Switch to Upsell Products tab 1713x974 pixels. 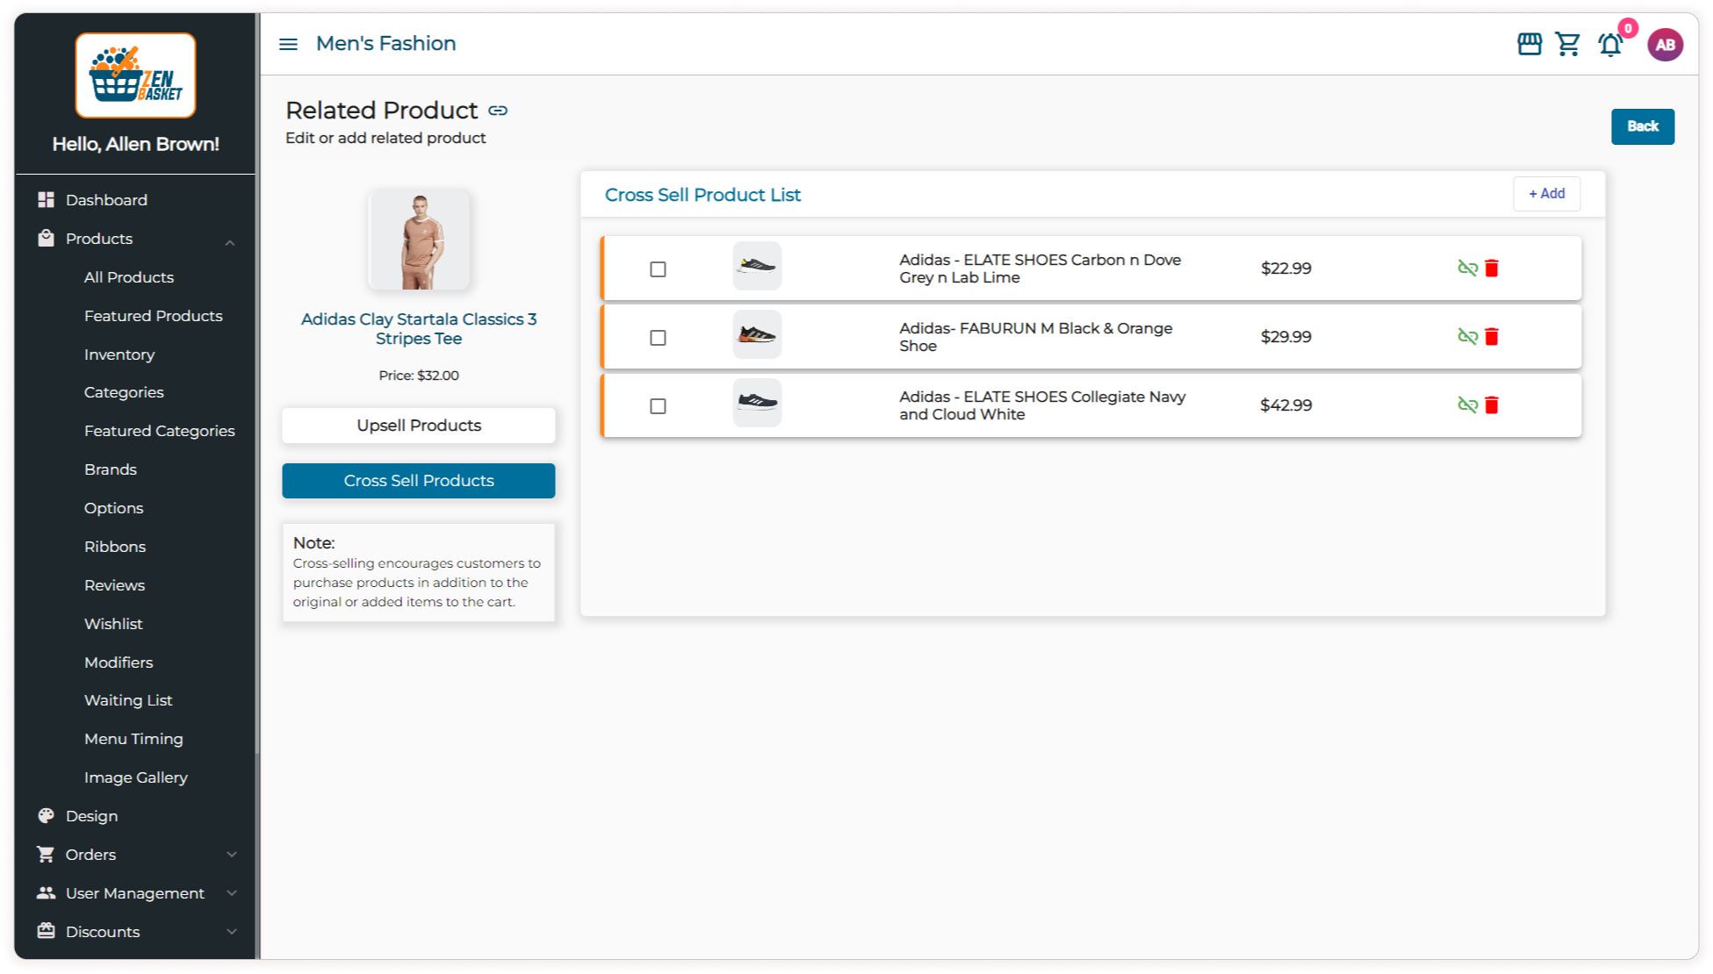419,426
